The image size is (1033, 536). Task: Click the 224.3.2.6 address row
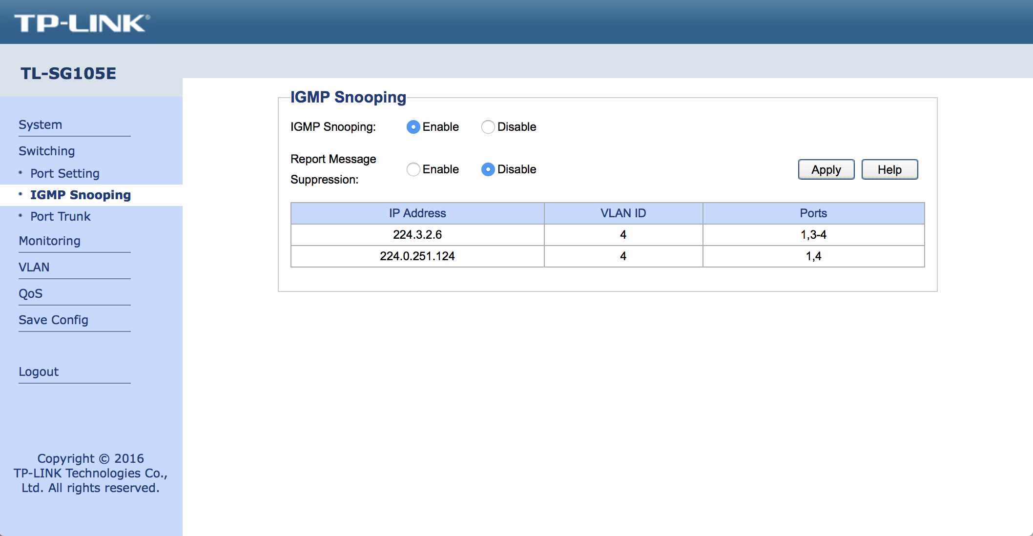[417, 235]
